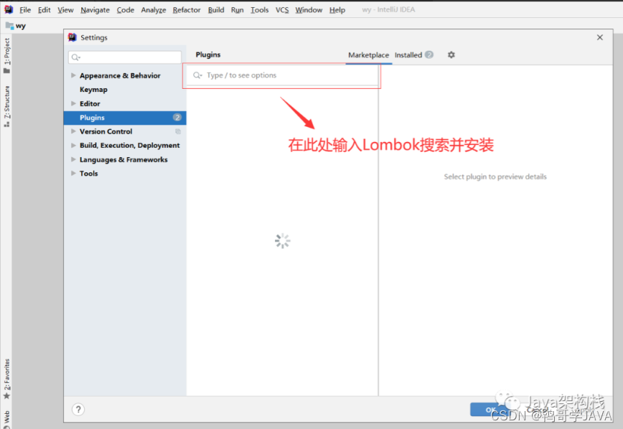The width and height of the screenshot is (623, 429).
Task: Open the Build menu
Action: pos(216,10)
